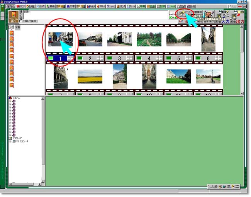Click grid icon on frame label 2

point(100,58)
